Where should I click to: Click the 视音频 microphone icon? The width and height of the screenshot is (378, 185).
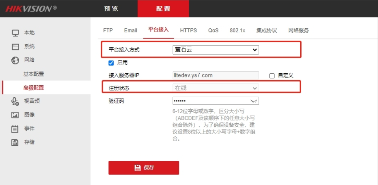[15, 101]
